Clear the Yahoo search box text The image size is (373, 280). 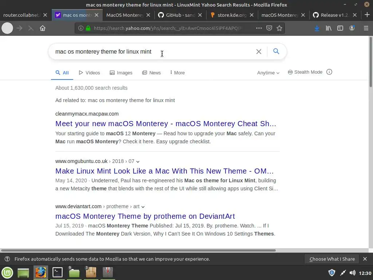259,51
